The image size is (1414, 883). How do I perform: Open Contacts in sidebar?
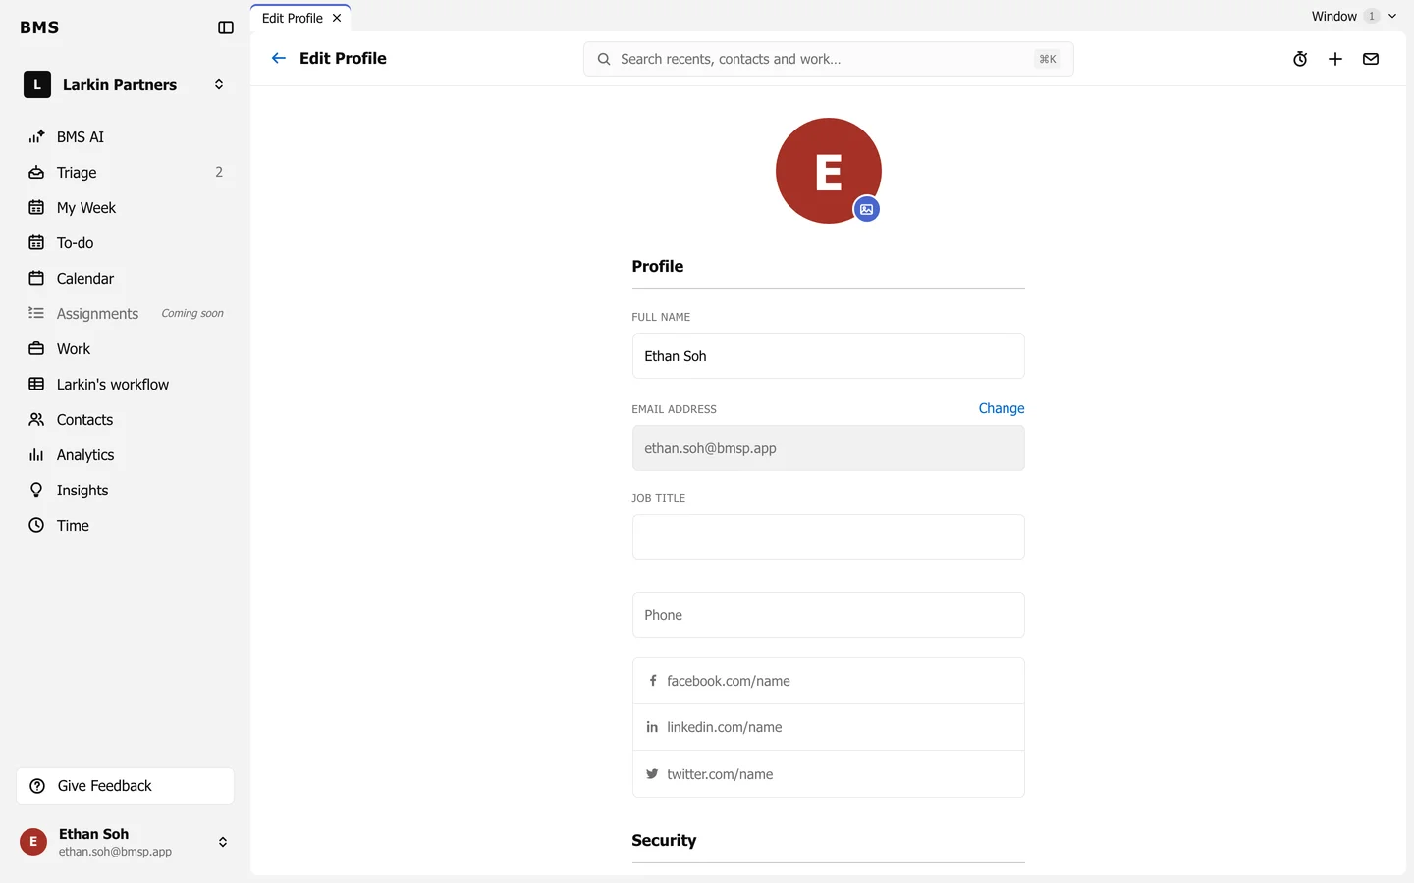[x=126, y=420]
